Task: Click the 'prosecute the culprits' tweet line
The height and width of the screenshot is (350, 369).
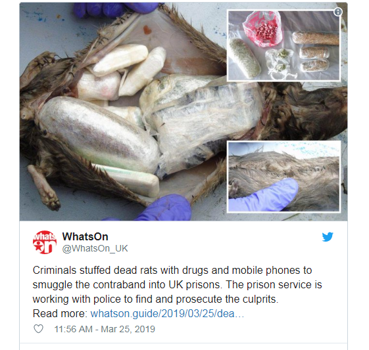Action: pos(155,299)
